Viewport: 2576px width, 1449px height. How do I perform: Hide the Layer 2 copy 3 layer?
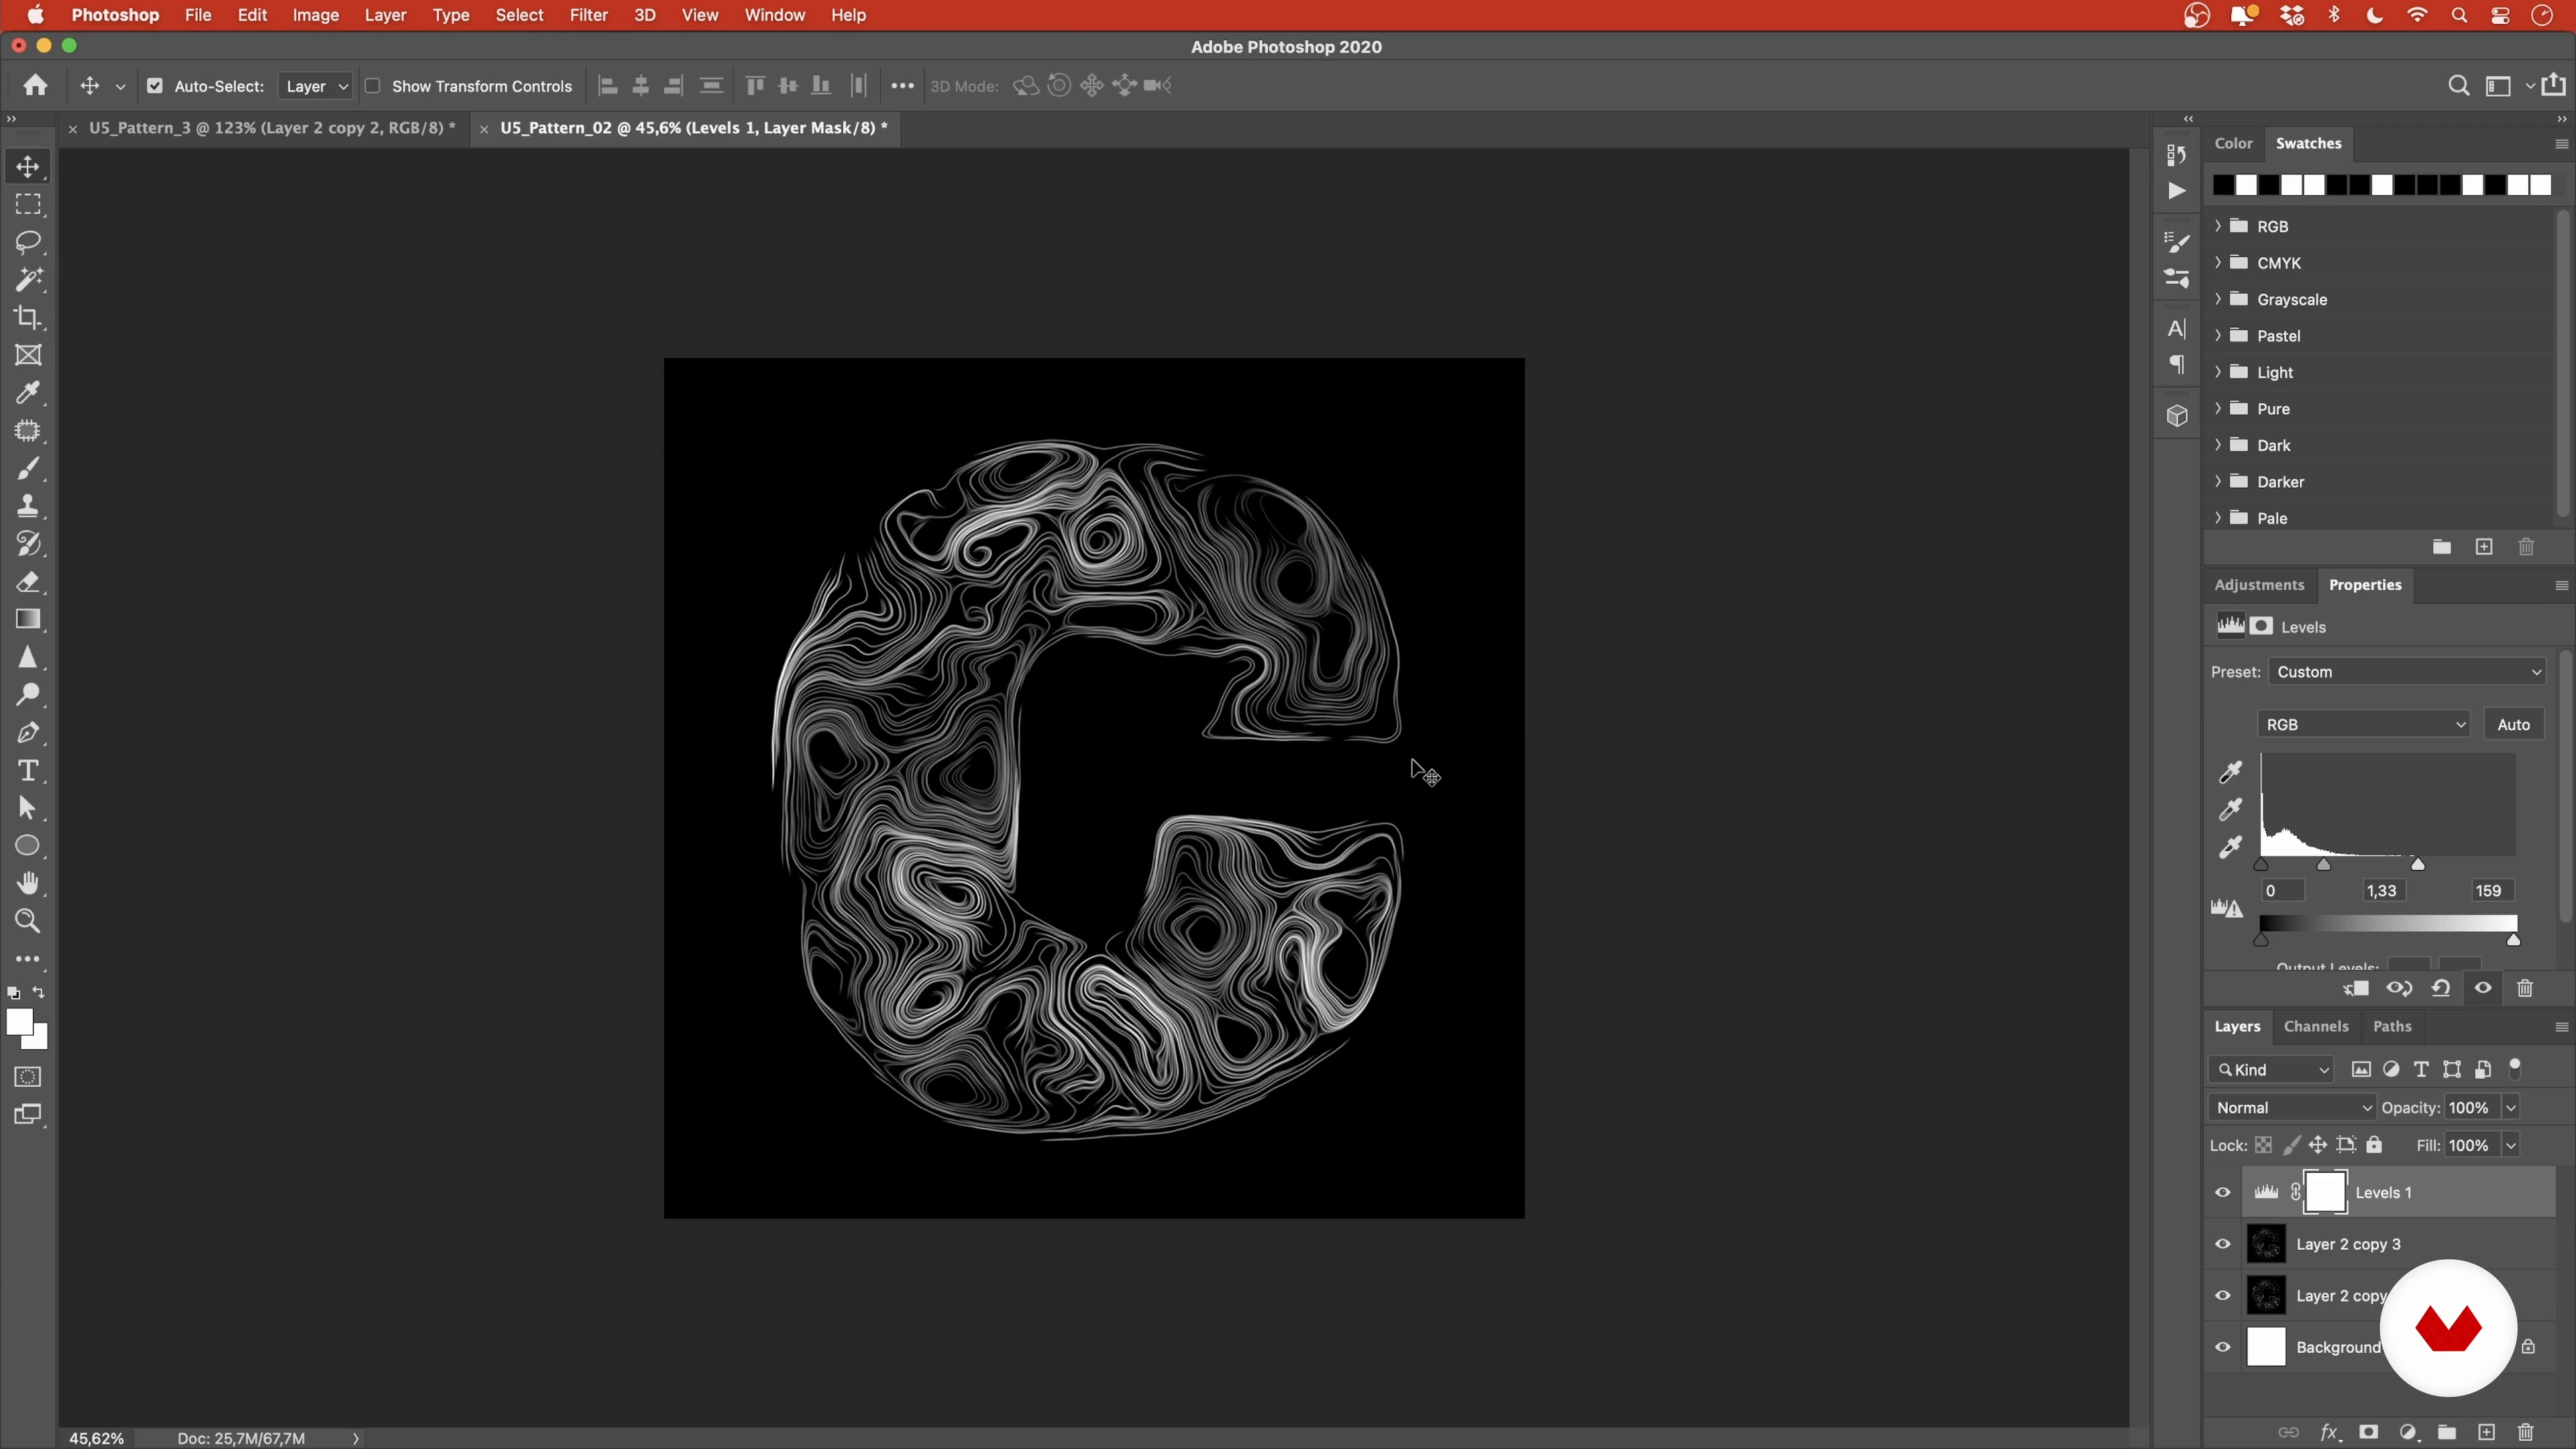pyautogui.click(x=2222, y=1244)
